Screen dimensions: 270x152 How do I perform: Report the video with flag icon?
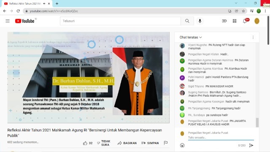(166, 143)
